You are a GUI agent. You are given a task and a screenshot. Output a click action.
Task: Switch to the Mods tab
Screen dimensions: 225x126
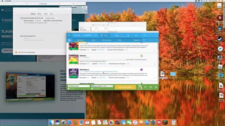pyautogui.click(x=94, y=40)
